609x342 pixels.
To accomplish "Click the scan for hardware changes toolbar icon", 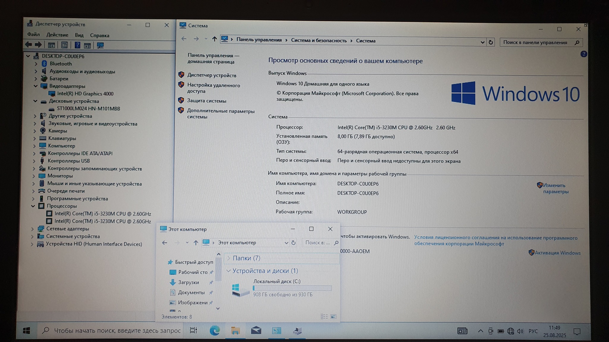I will pos(100,45).
